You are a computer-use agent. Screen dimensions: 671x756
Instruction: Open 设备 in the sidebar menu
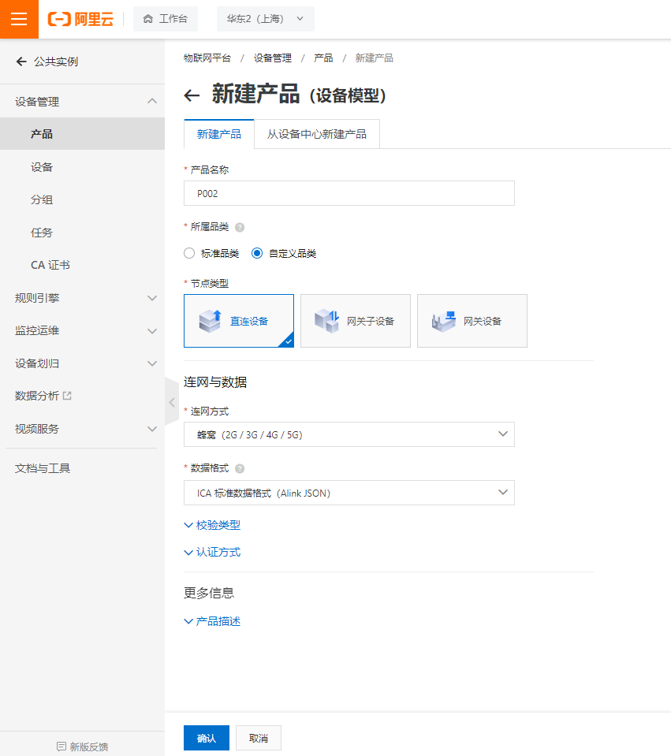pyautogui.click(x=42, y=167)
